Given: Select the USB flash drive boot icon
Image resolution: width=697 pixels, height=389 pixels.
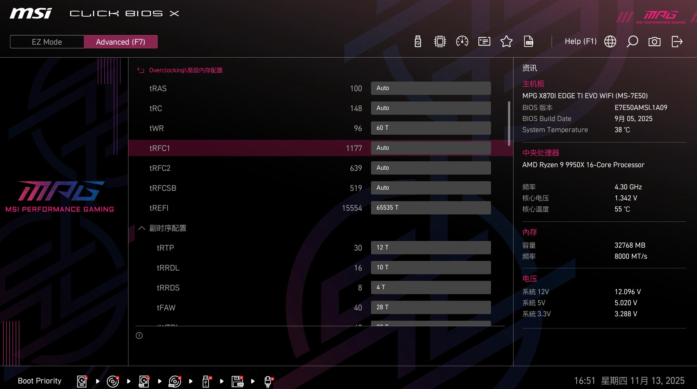Looking at the screenshot, I should (x=206, y=381).
